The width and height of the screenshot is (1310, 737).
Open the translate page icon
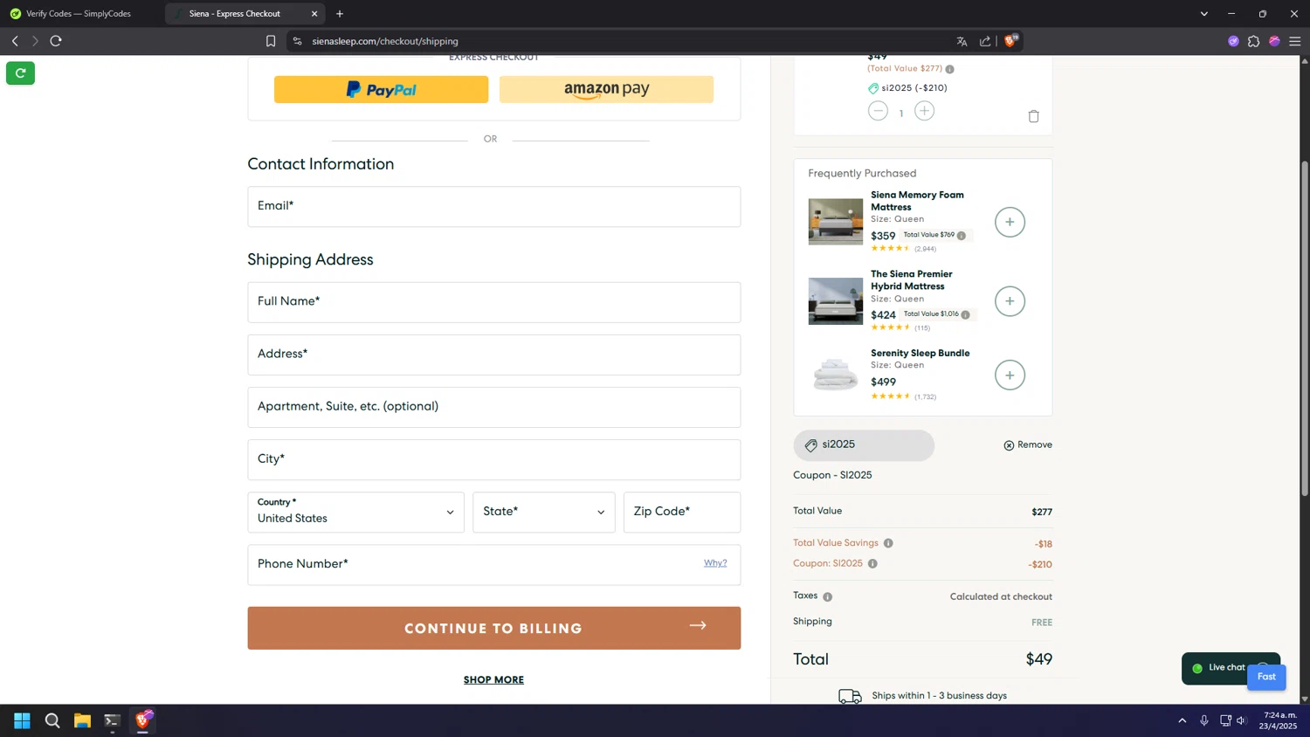pos(962,41)
